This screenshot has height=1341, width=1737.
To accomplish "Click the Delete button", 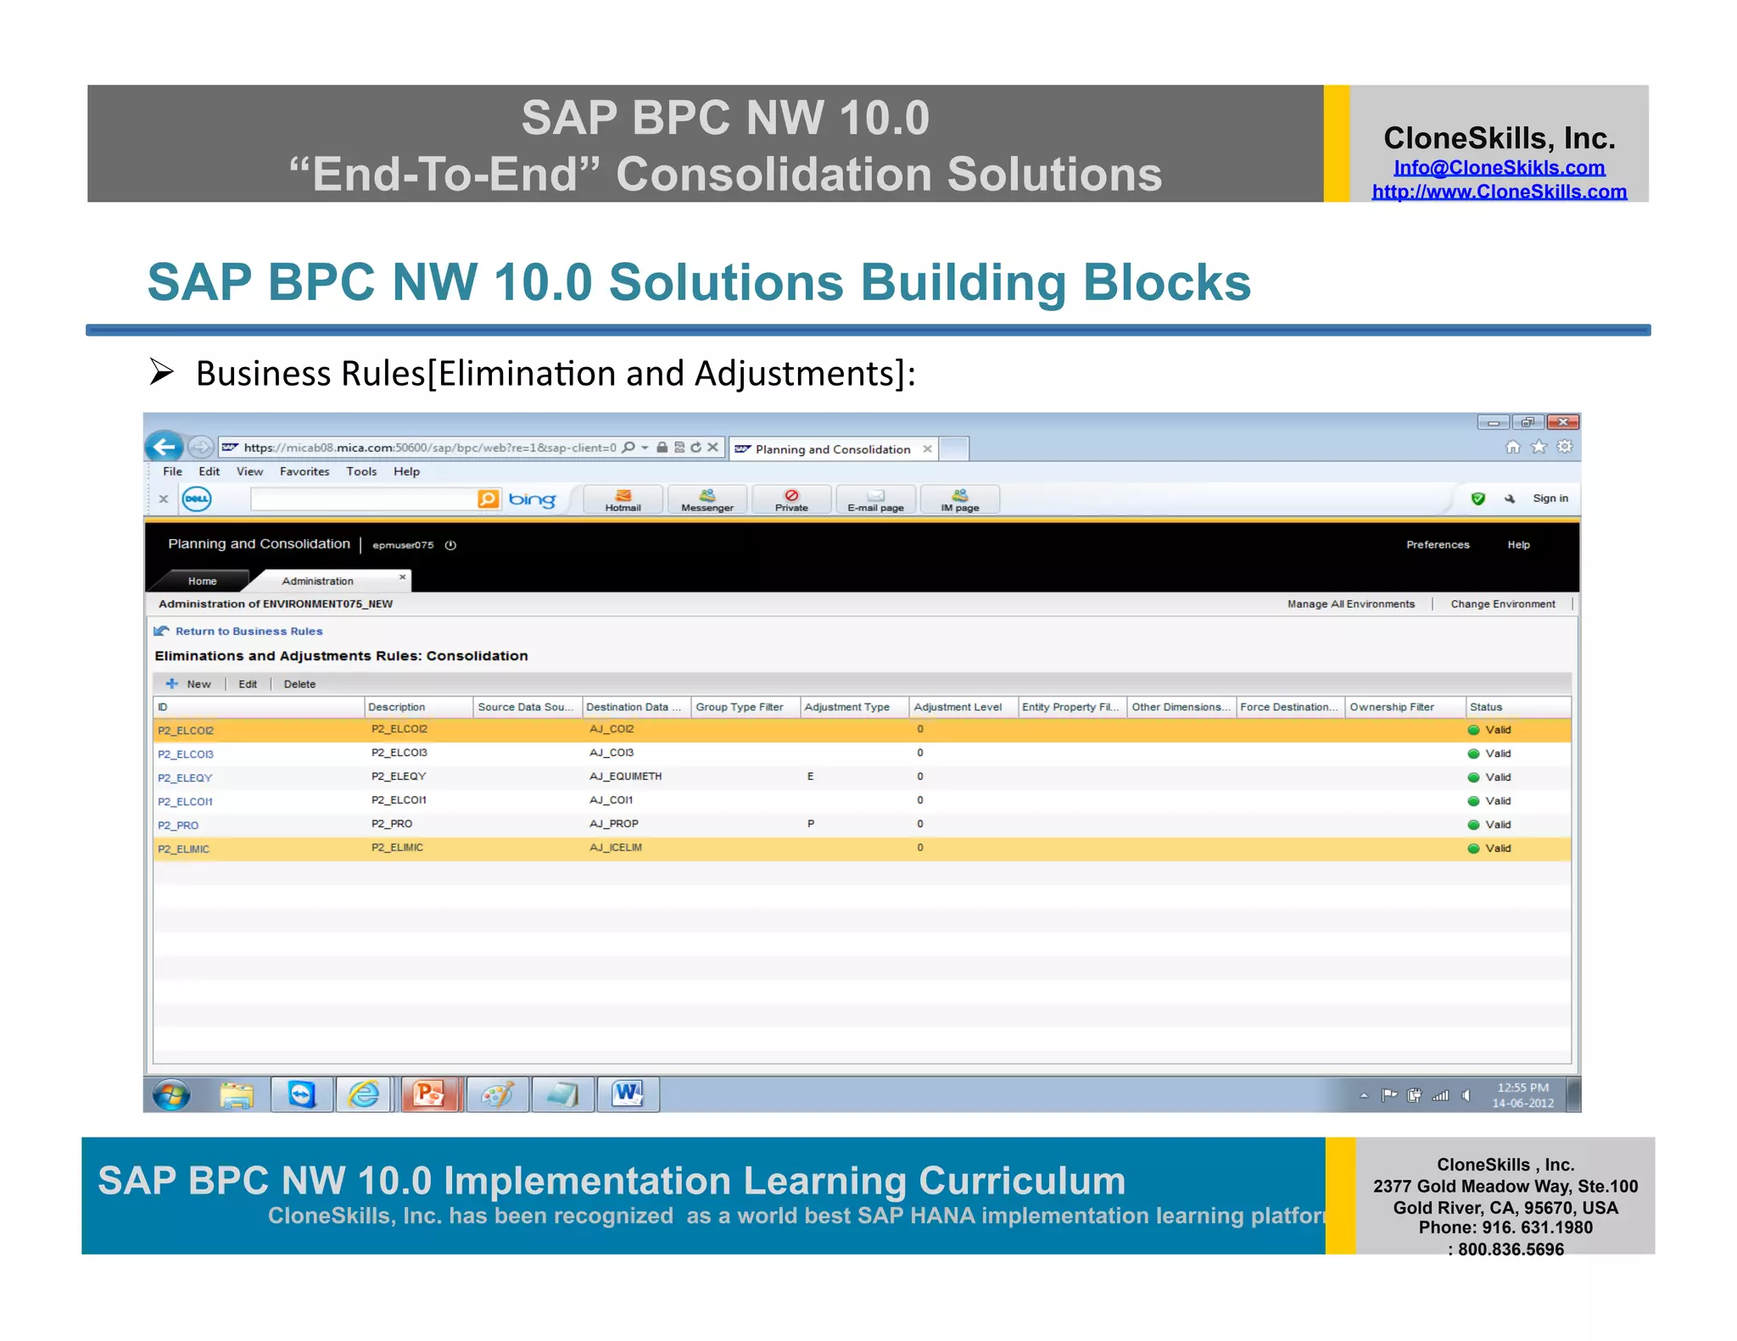I will [x=299, y=684].
